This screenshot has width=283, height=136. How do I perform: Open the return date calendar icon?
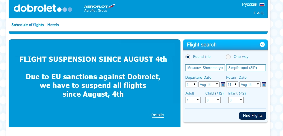[x=264, y=85]
